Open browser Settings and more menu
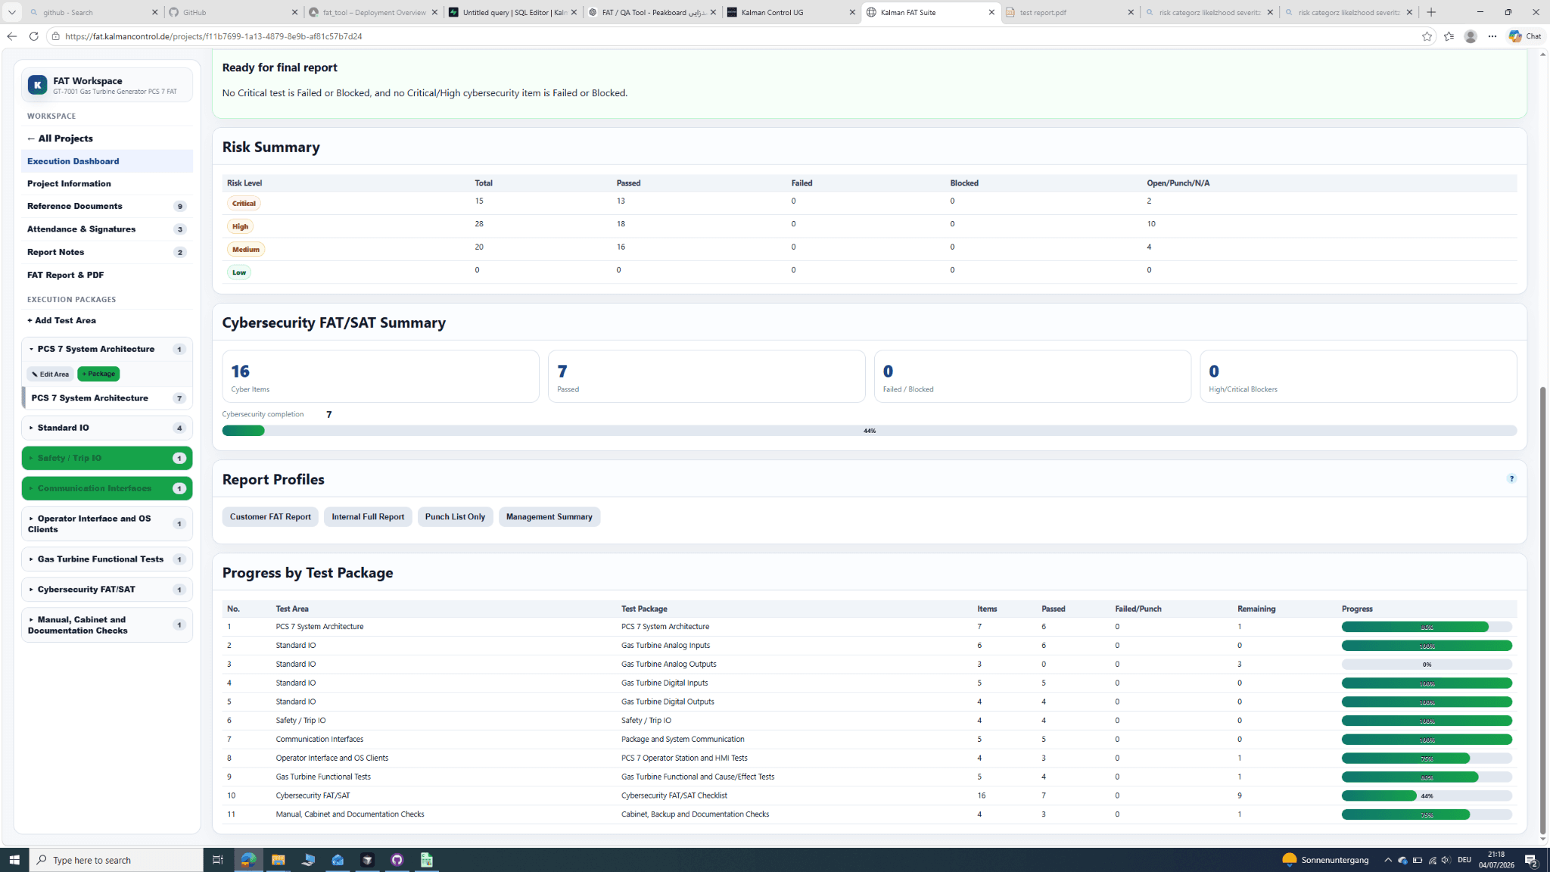The height and width of the screenshot is (872, 1550). click(x=1492, y=36)
